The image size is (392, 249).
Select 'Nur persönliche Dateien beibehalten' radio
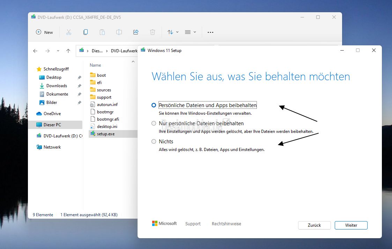click(154, 123)
